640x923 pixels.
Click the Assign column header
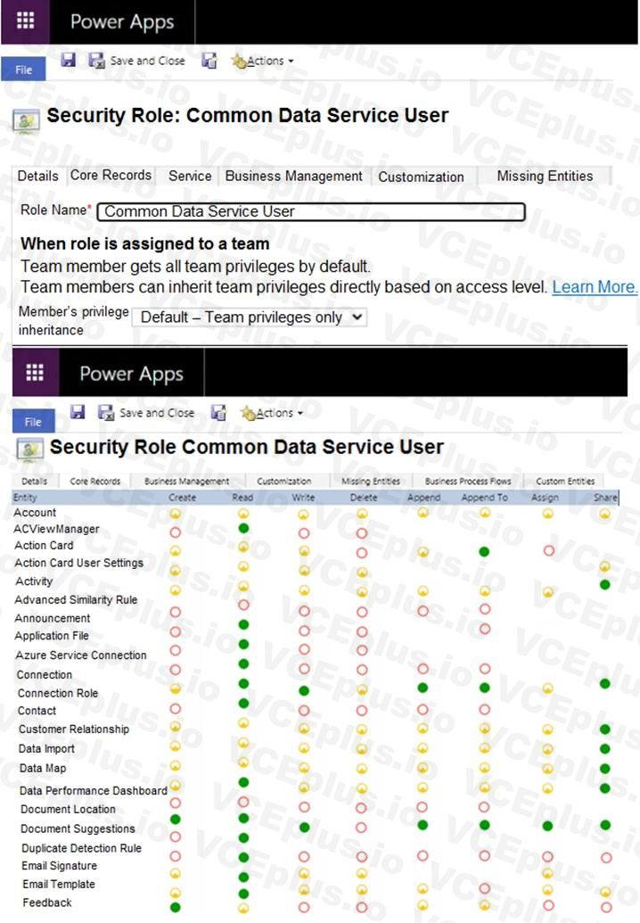click(546, 498)
